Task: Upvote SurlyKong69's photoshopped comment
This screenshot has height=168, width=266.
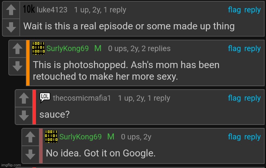Action: point(17,49)
